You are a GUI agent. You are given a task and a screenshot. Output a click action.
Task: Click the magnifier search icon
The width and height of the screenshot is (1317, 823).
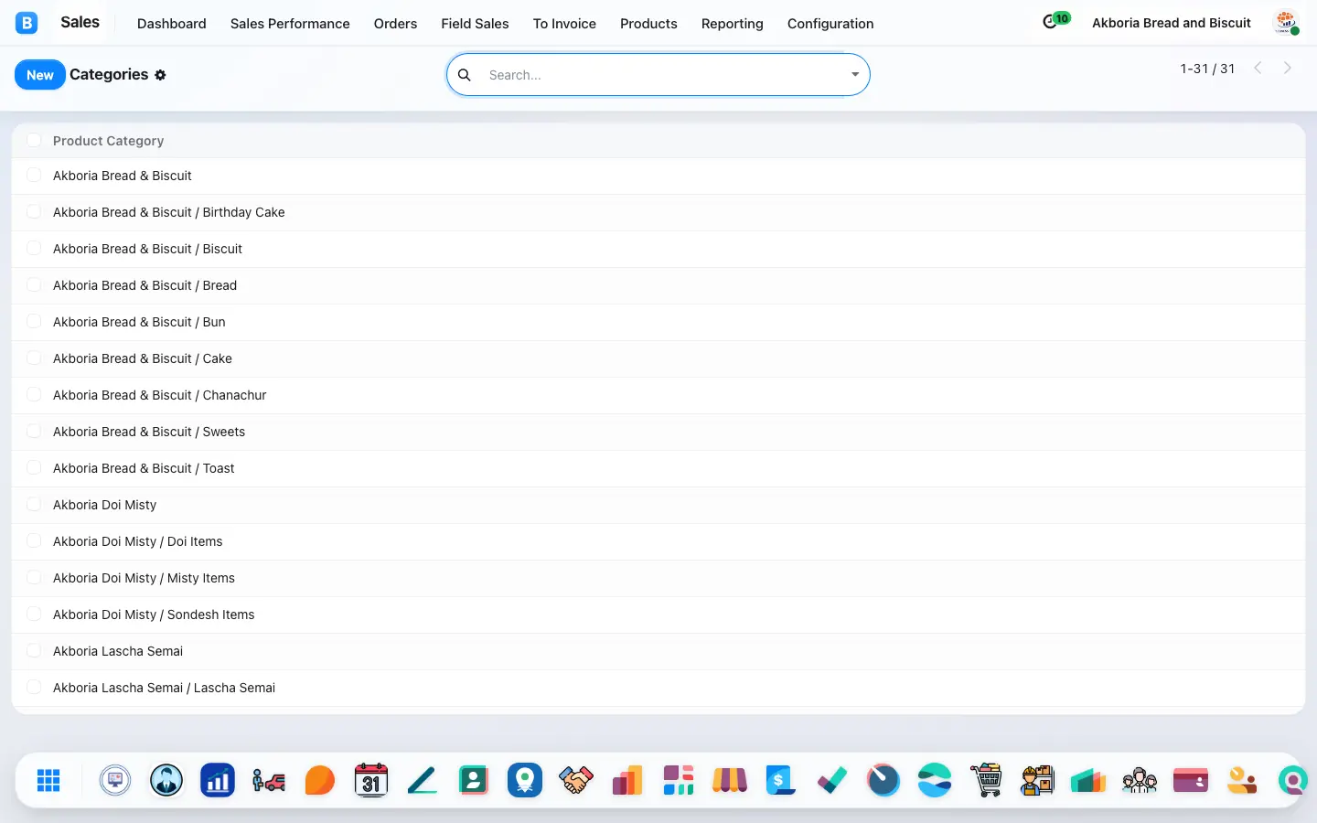point(465,75)
